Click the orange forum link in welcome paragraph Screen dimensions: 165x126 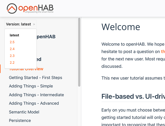click(x=163, y=52)
